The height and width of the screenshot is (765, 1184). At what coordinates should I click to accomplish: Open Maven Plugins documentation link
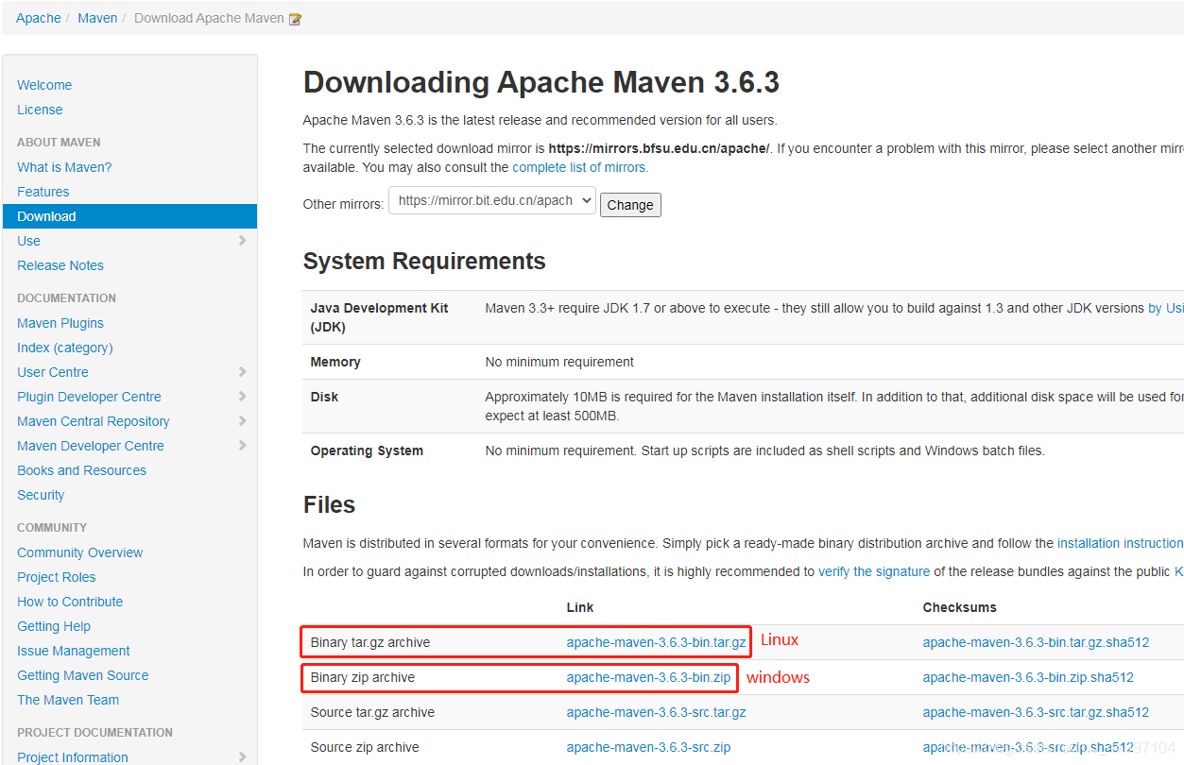pos(60,323)
